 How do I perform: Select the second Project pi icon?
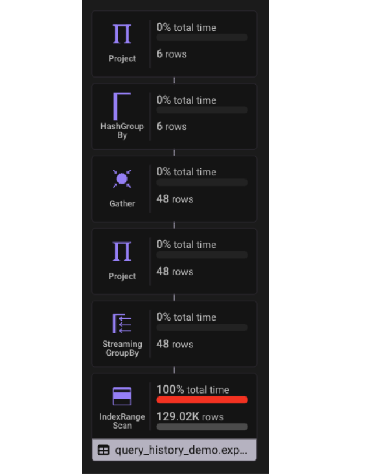click(x=122, y=251)
